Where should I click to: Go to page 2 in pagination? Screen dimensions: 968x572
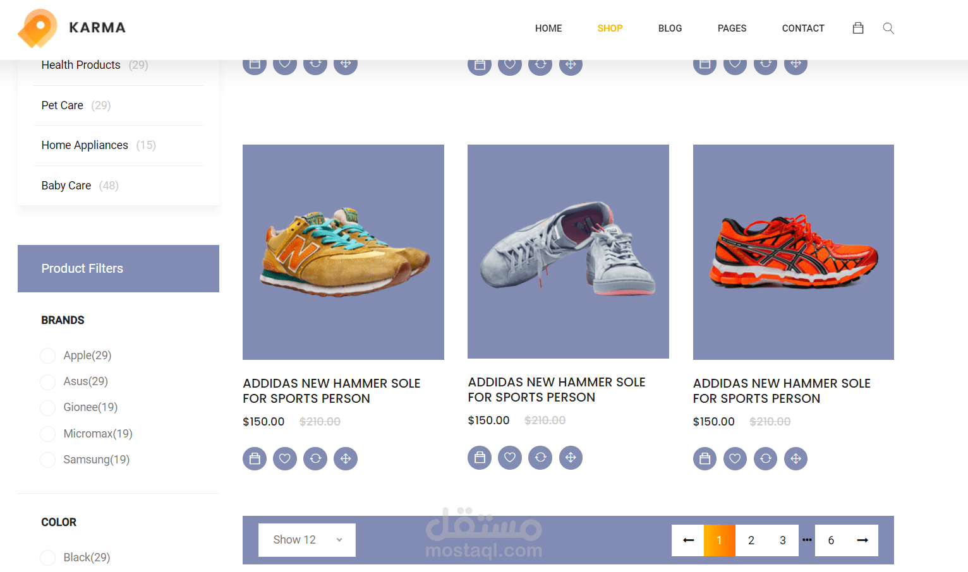click(751, 540)
